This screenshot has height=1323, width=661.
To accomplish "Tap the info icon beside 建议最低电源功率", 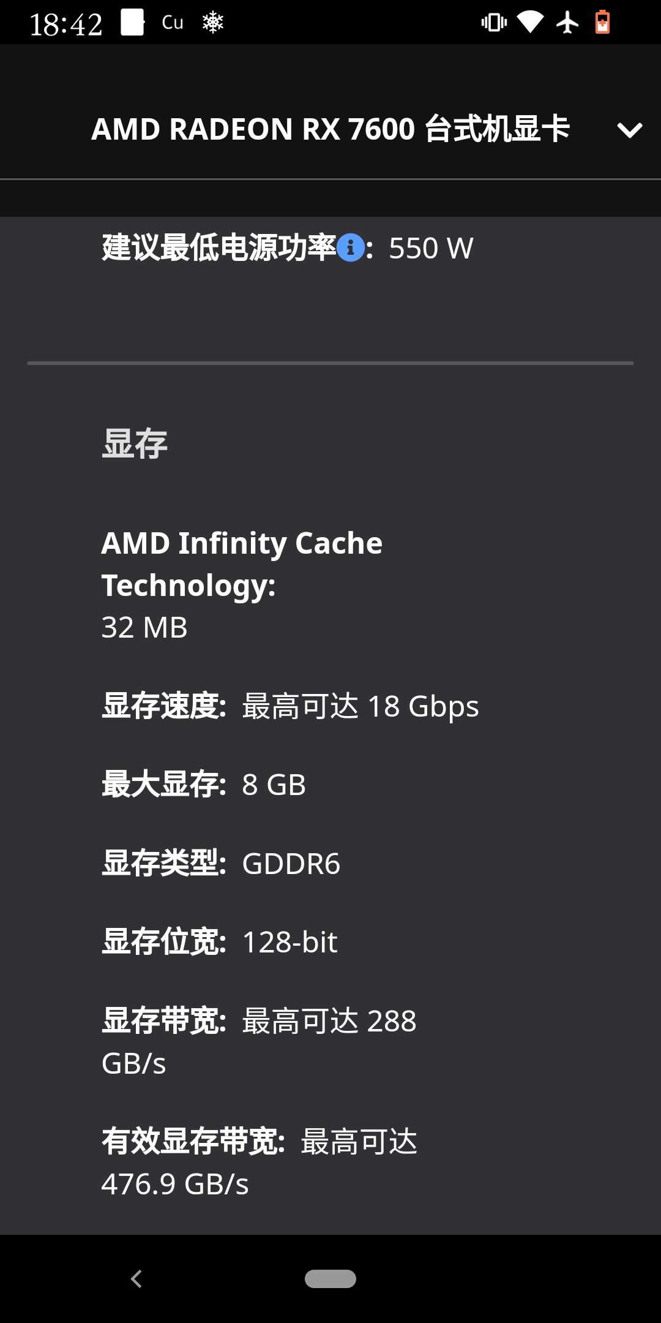I will (x=351, y=248).
